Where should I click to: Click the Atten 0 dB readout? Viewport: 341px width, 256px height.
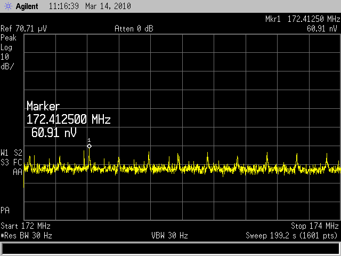[x=134, y=28]
